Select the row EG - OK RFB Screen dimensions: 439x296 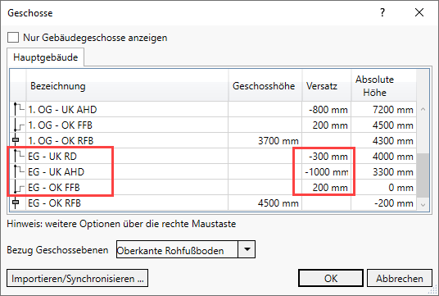click(213, 203)
